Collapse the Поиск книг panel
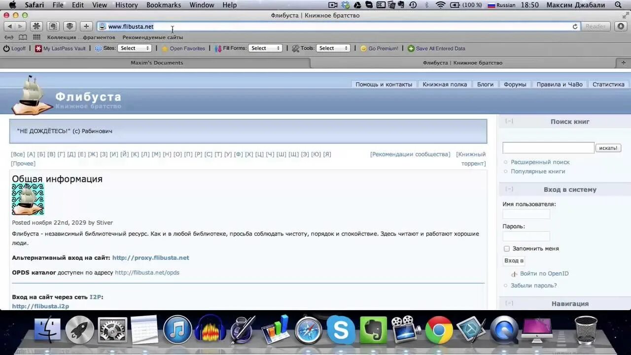This screenshot has height=355, width=631. 509,121
